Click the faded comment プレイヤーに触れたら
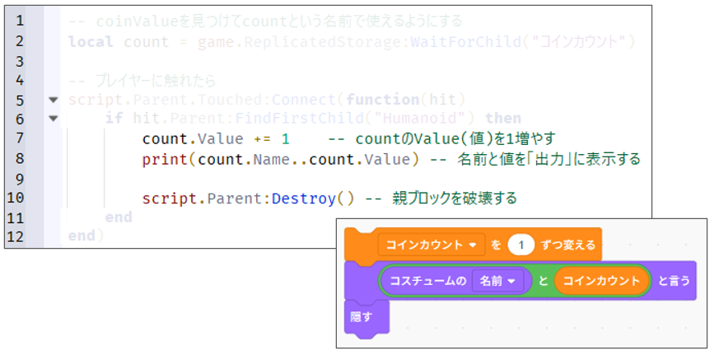This screenshot has width=714, height=355. (x=142, y=81)
